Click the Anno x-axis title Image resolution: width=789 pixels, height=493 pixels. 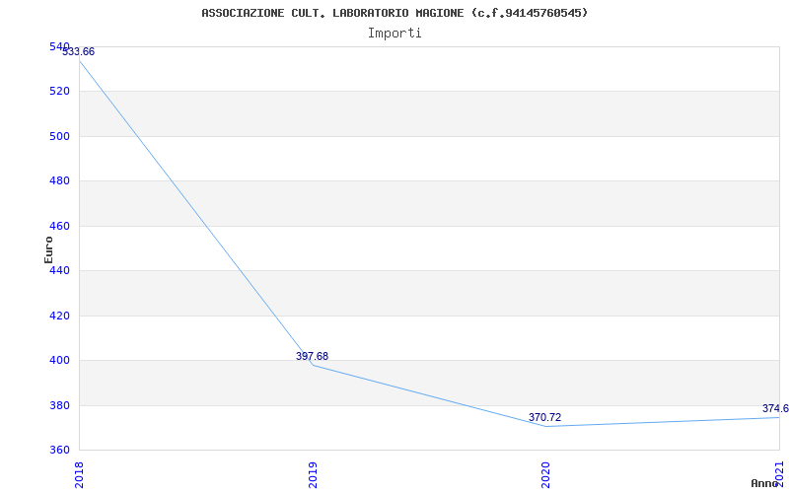tap(765, 483)
